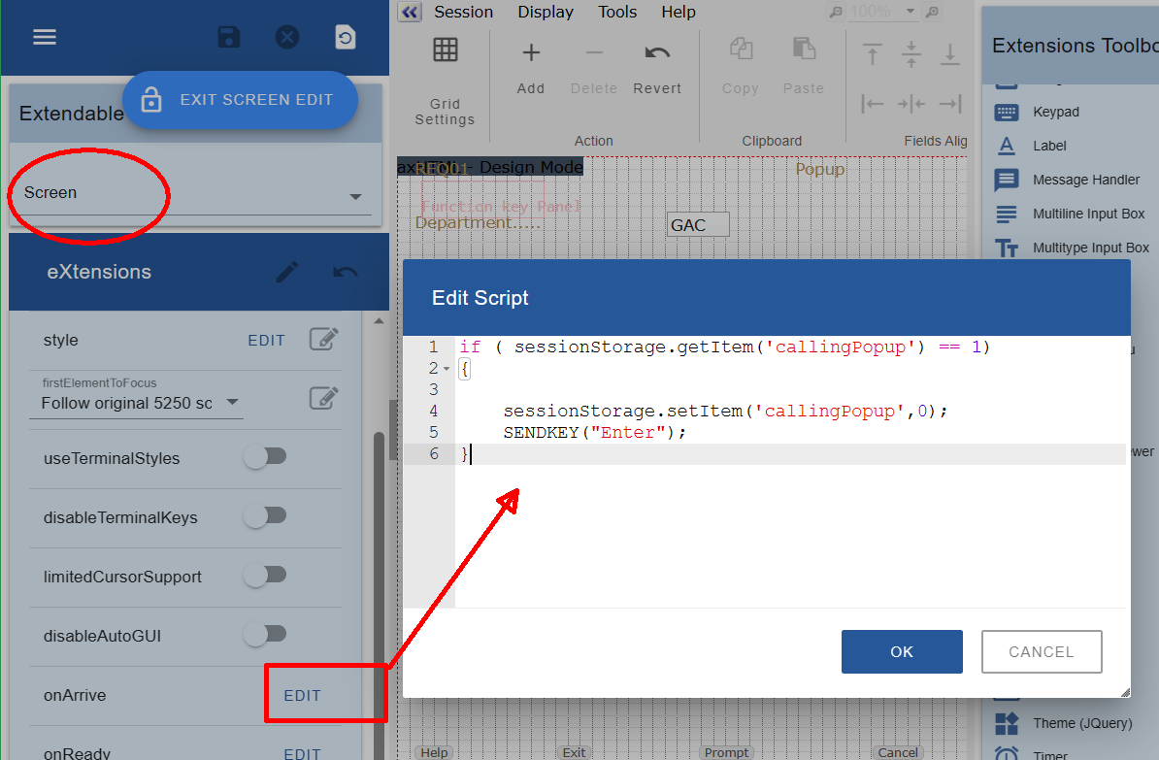1159x760 pixels.
Task: Open the Session menu
Action: (x=463, y=12)
